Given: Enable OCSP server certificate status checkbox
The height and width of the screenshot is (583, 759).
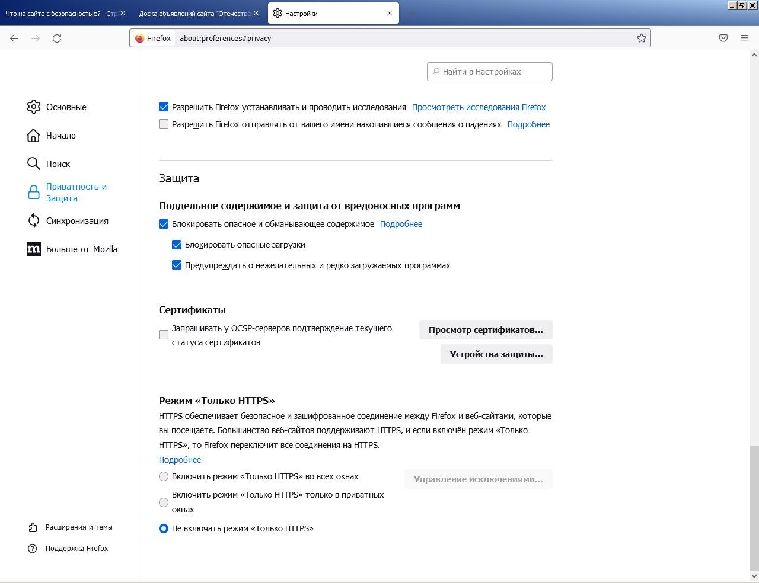Looking at the screenshot, I should pyautogui.click(x=164, y=335).
